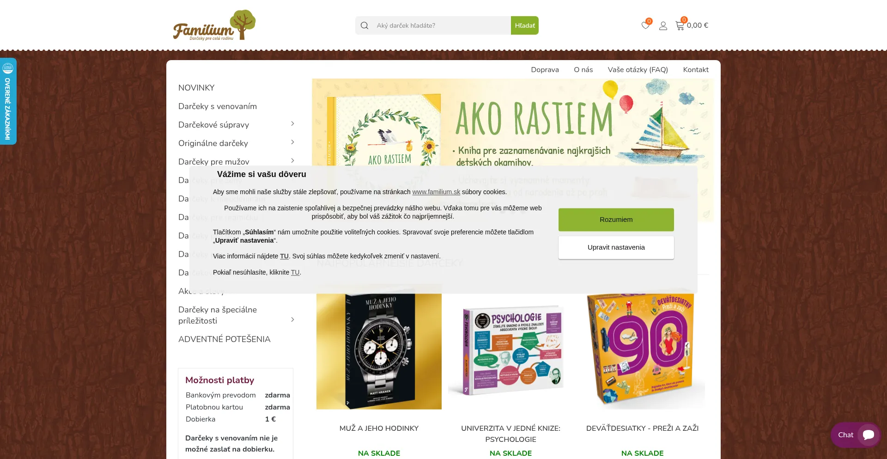Click the Hľadať search button
The height and width of the screenshot is (459, 887).
pos(525,25)
